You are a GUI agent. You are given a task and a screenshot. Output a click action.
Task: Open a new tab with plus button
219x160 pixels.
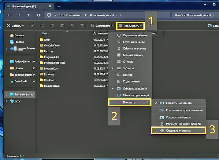click(59, 6)
